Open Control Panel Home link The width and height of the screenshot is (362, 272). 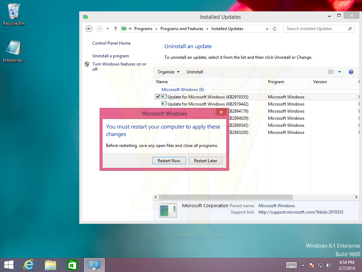tap(111, 43)
